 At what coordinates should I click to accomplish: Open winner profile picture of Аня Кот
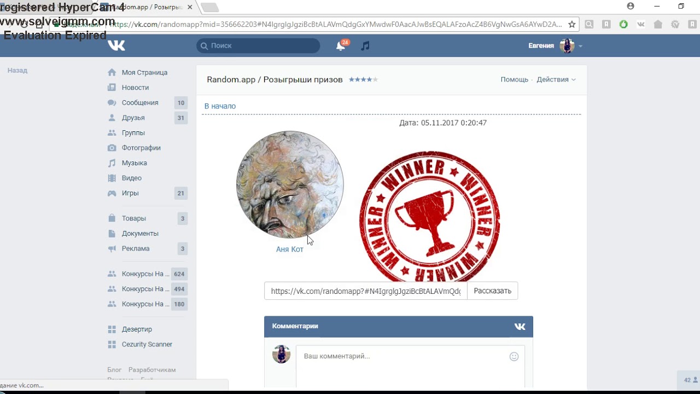(x=290, y=184)
